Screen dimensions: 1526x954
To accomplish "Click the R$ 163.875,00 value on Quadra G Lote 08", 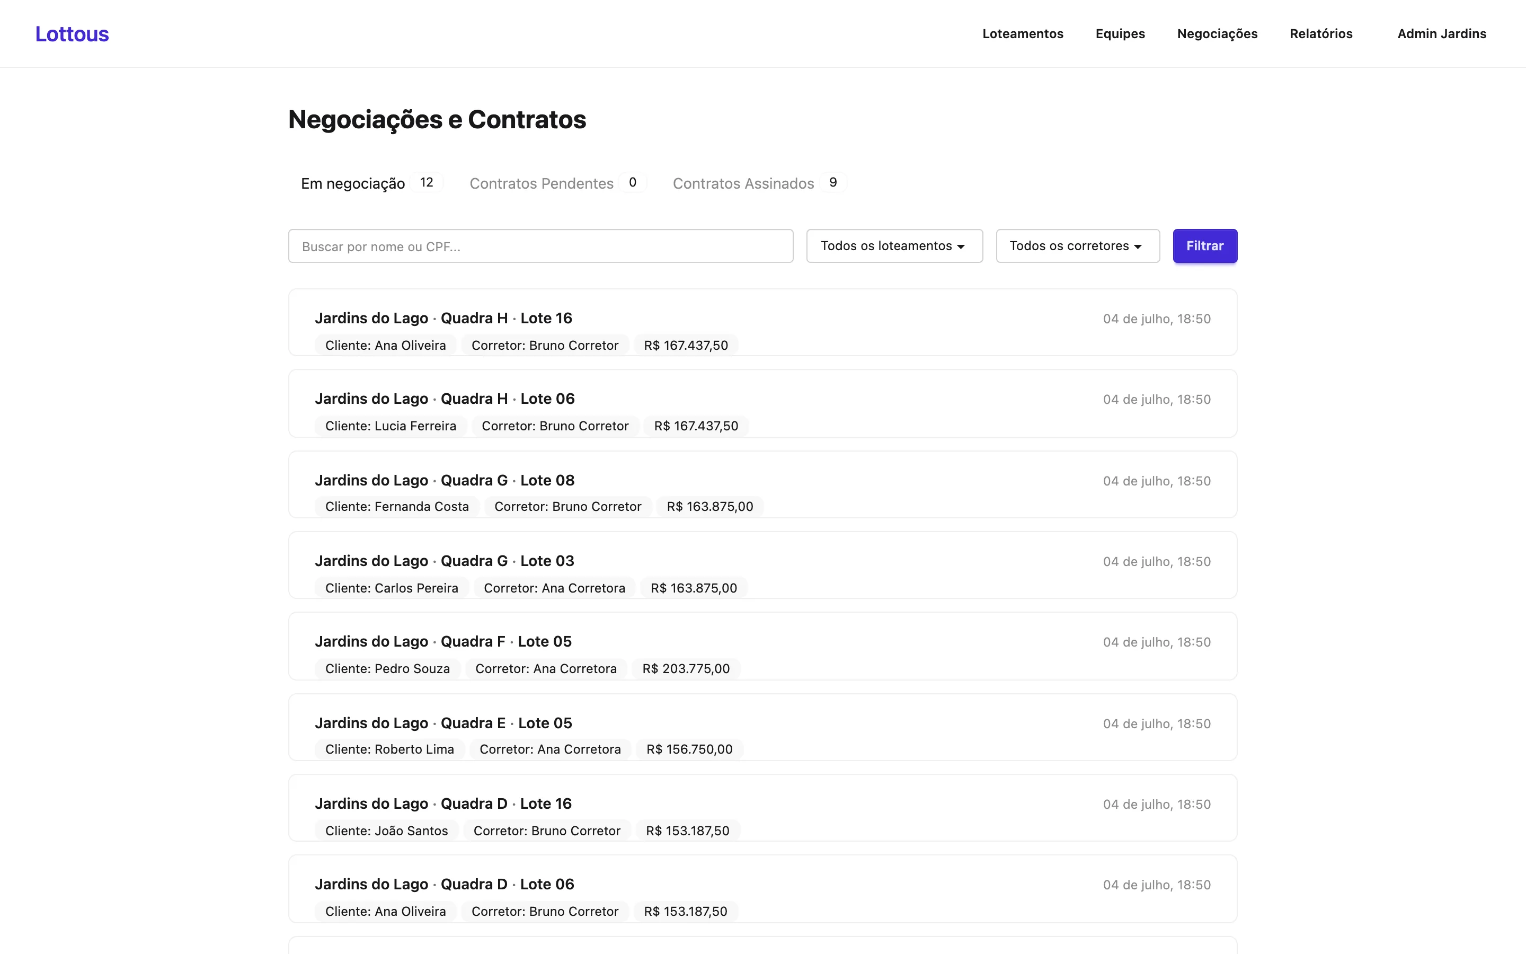I will 709,507.
